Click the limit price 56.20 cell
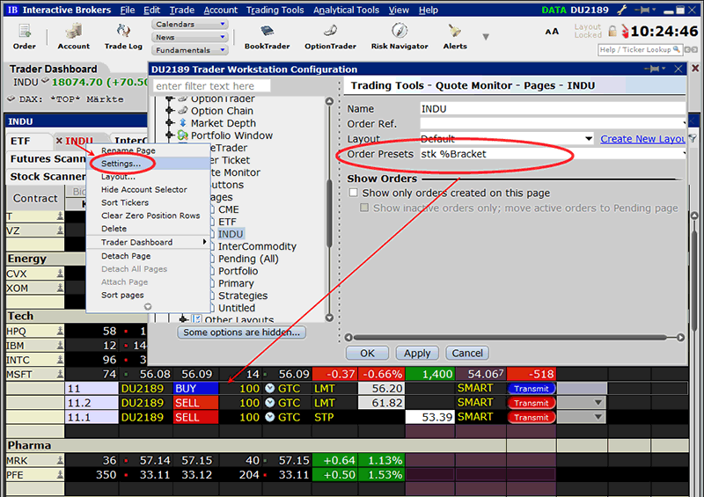This screenshot has height=497, width=704. click(x=382, y=388)
